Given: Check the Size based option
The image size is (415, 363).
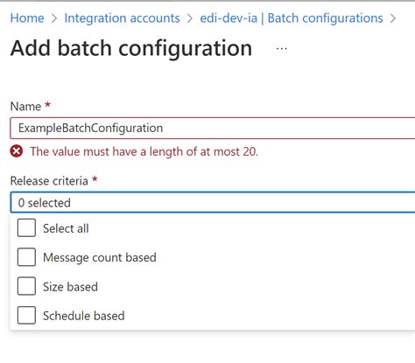Looking at the screenshot, I should click(26, 286).
